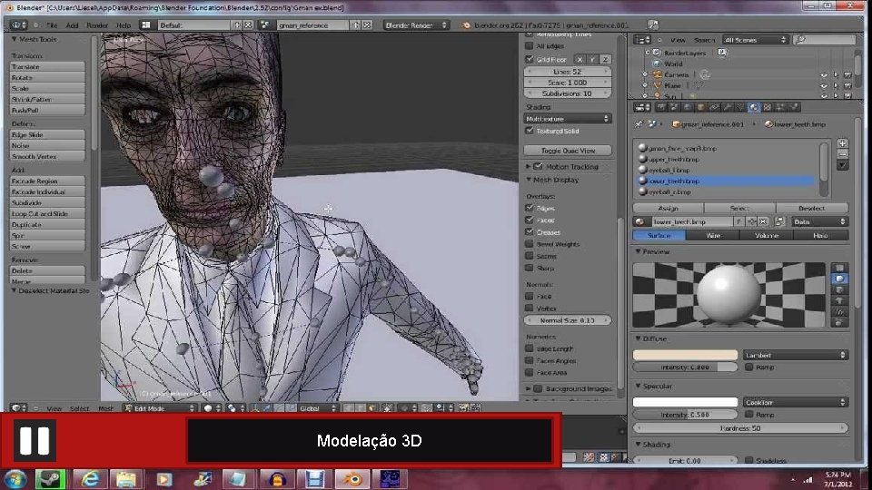Click the Loop Cut and Slide button
The width and height of the screenshot is (872, 490).
click(x=47, y=214)
